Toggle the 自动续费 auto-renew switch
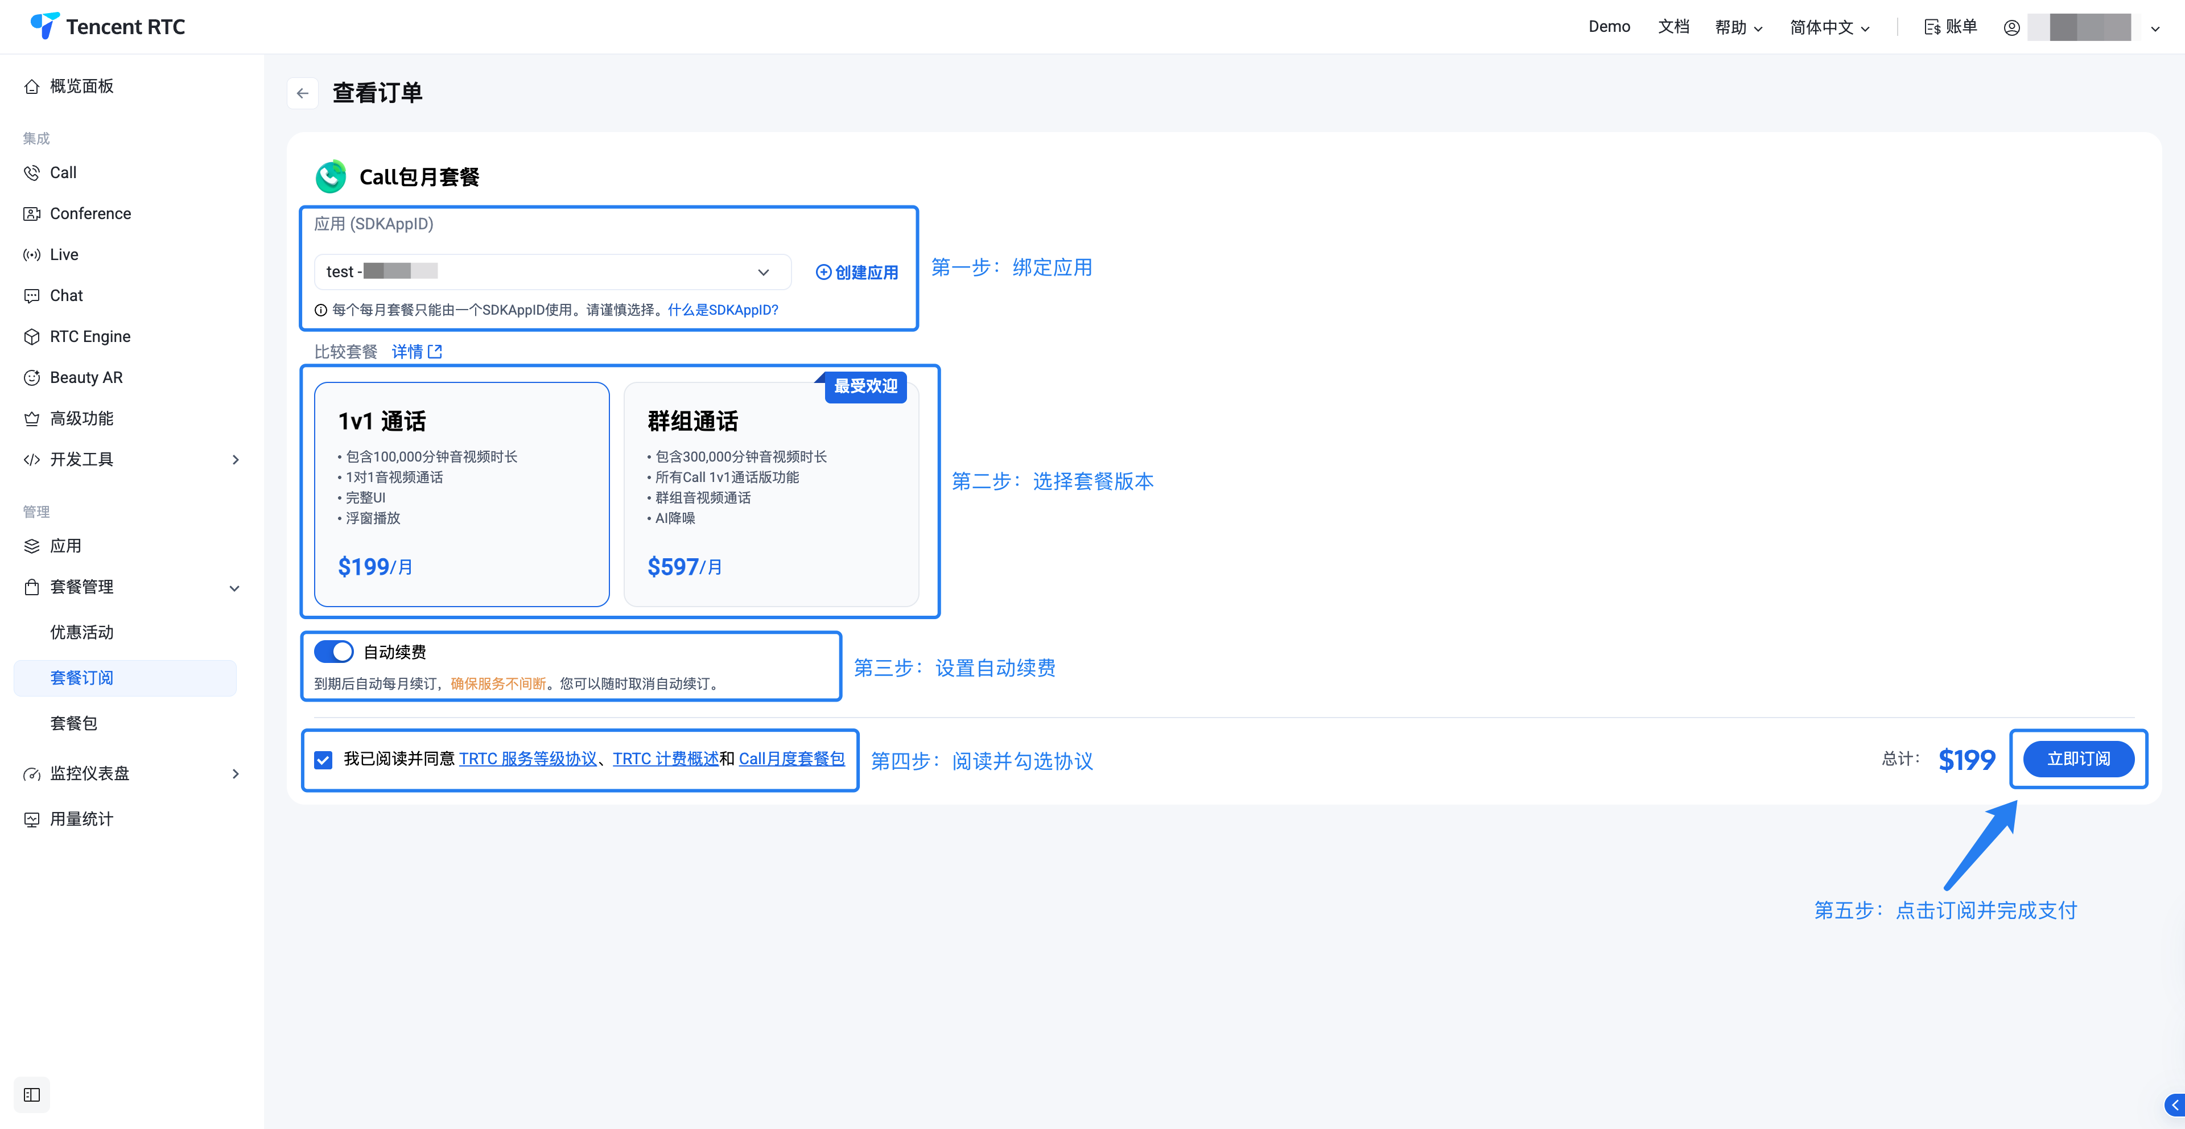 333,652
